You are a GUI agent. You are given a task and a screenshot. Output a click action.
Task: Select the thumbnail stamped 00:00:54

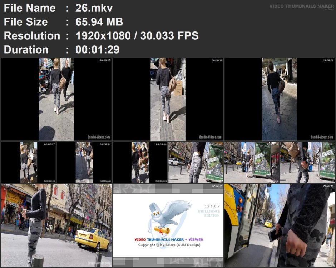252,162
